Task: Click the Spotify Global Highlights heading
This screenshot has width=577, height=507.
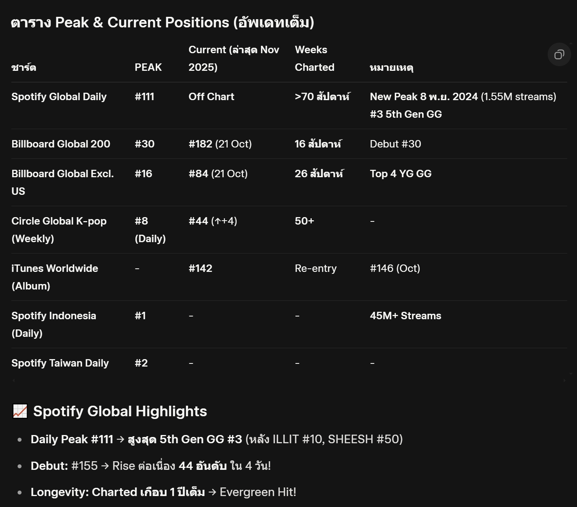Action: pos(120,411)
